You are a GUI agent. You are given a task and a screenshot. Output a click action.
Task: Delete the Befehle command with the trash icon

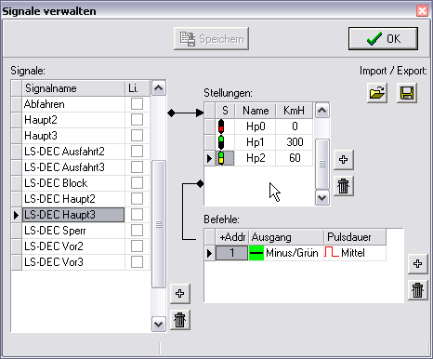[x=418, y=290]
